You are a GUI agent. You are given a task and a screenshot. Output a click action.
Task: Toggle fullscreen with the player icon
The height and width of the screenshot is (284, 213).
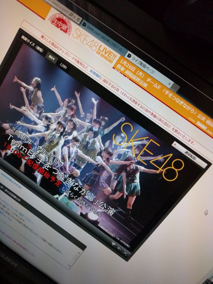coord(125,253)
